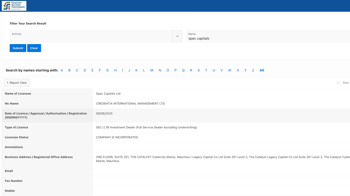350x196 pixels.
Task: Select the business address text
Action: pyautogui.click(x=223, y=159)
